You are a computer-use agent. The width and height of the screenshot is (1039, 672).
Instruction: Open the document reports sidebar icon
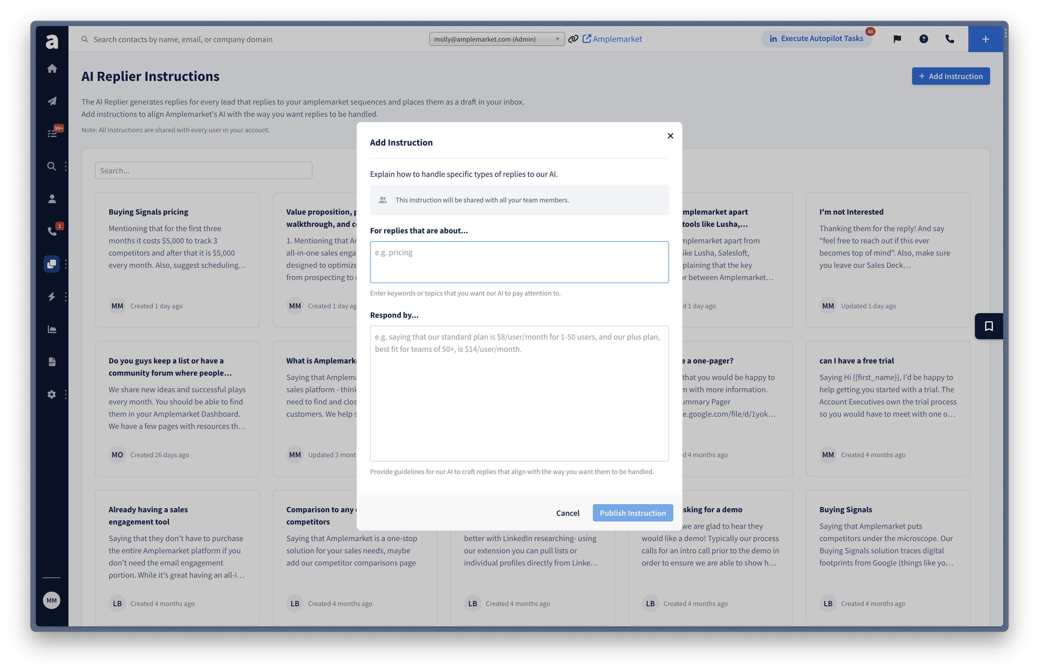point(52,362)
